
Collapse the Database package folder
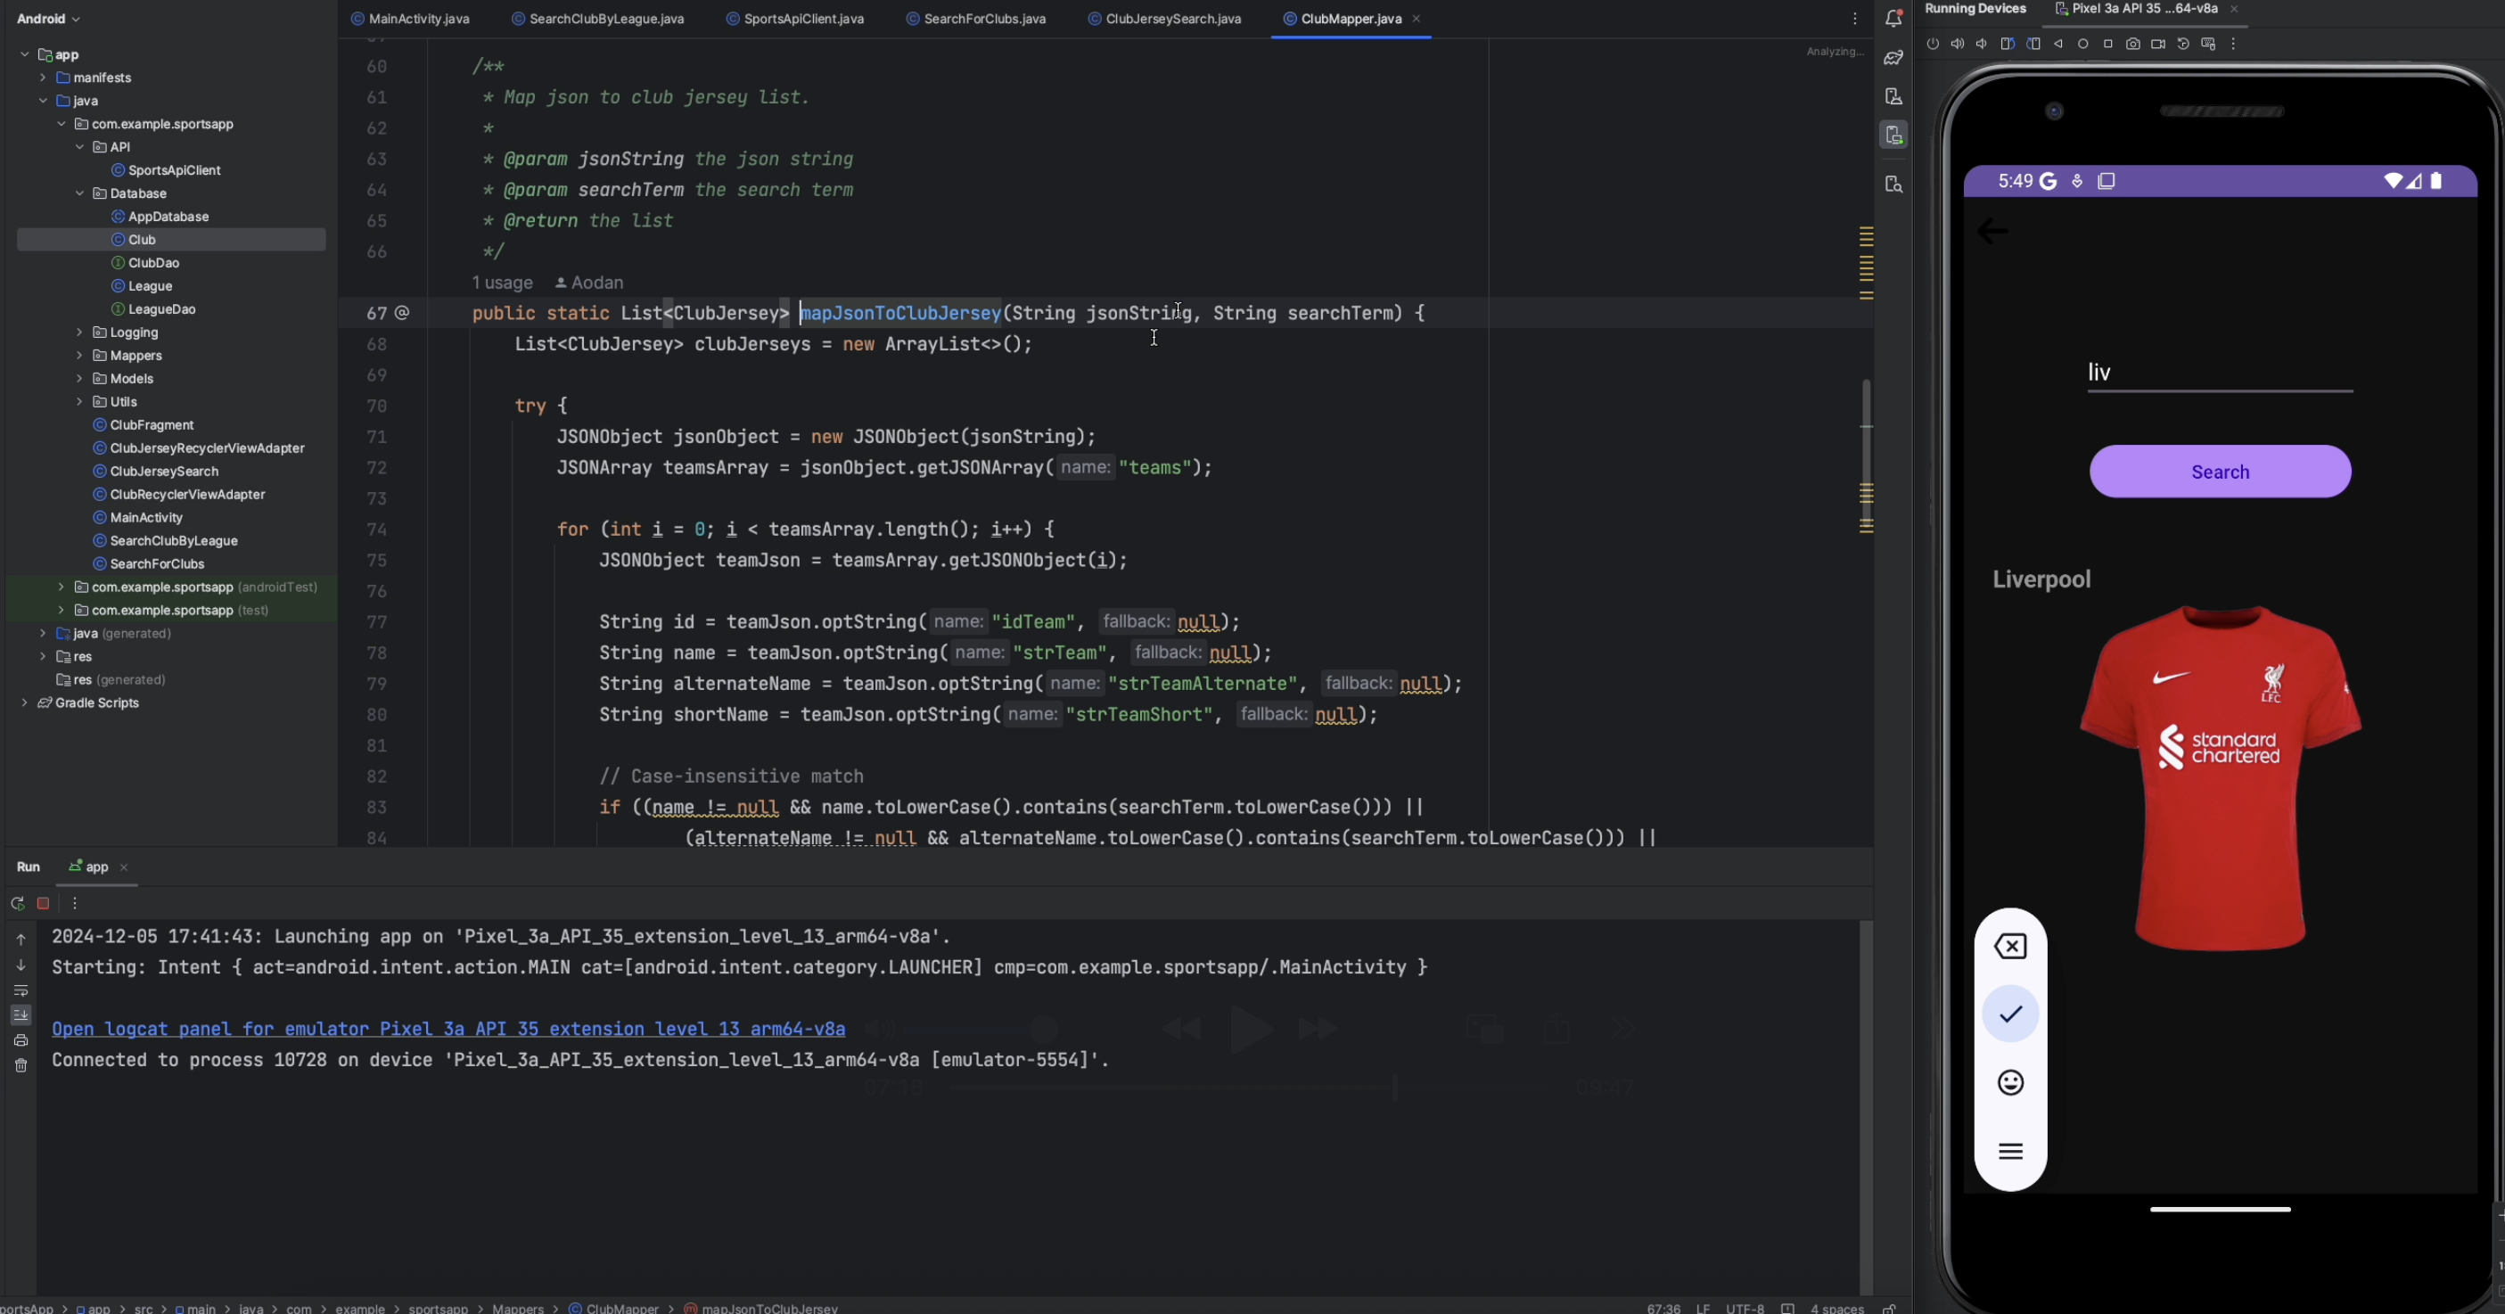tap(79, 193)
